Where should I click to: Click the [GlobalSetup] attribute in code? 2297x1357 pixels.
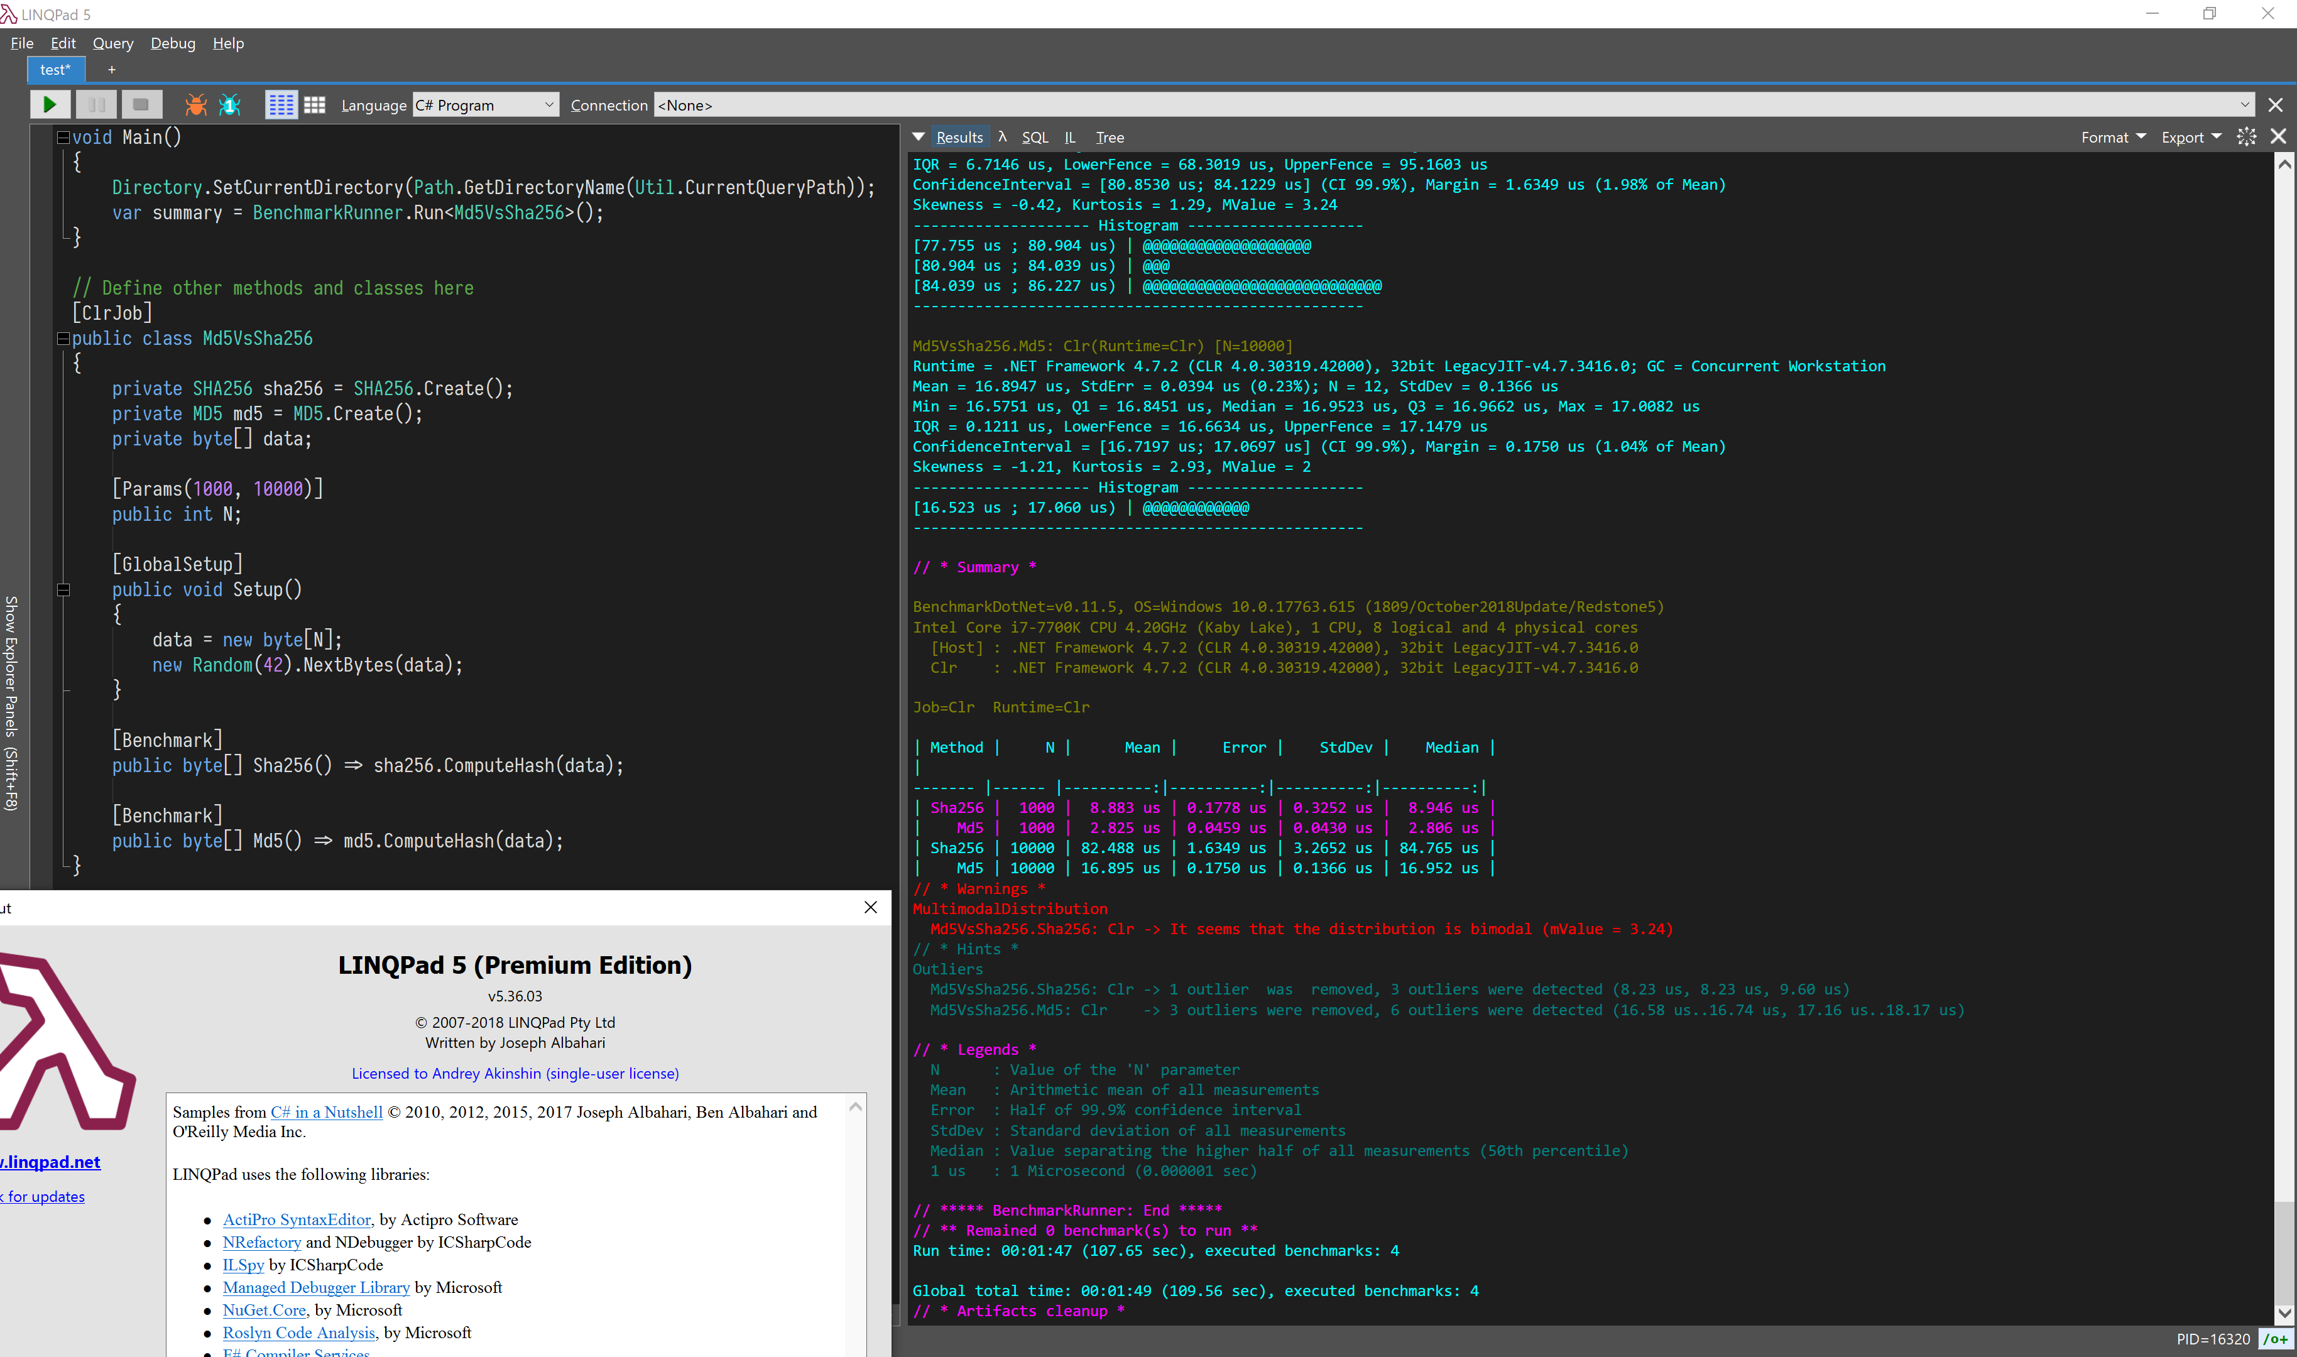pos(177,564)
